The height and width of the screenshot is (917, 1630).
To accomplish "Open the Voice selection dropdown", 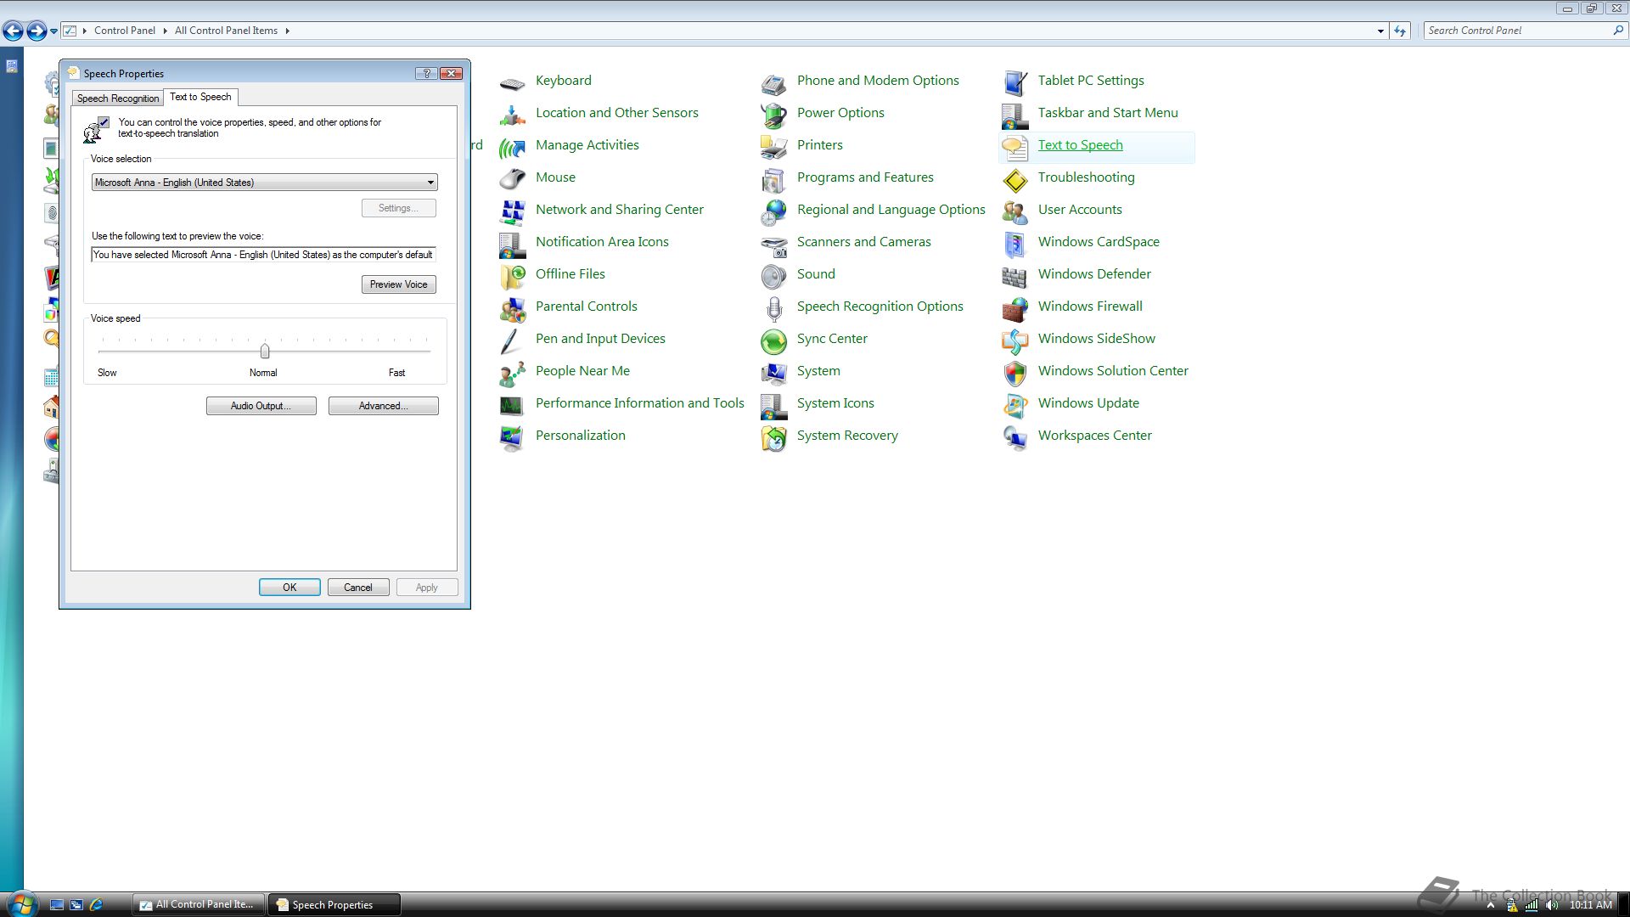I will tap(264, 183).
